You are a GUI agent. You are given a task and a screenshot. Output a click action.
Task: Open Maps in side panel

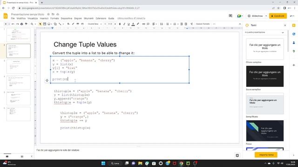point(294,51)
